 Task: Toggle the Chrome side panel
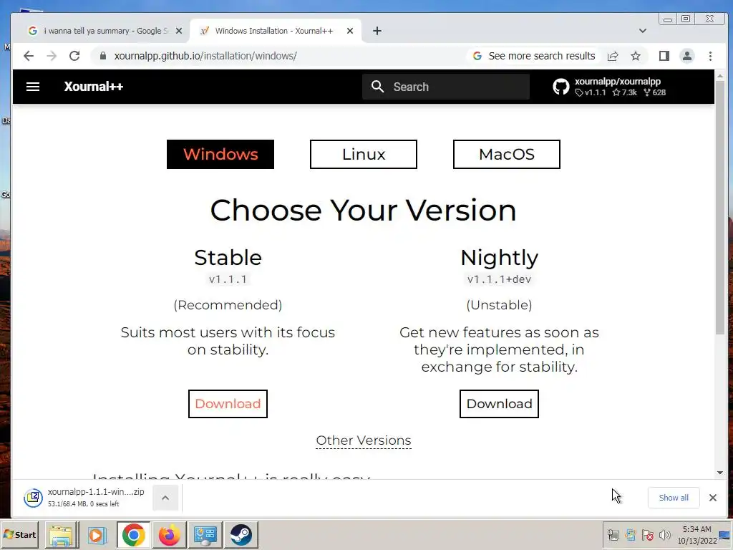point(664,56)
